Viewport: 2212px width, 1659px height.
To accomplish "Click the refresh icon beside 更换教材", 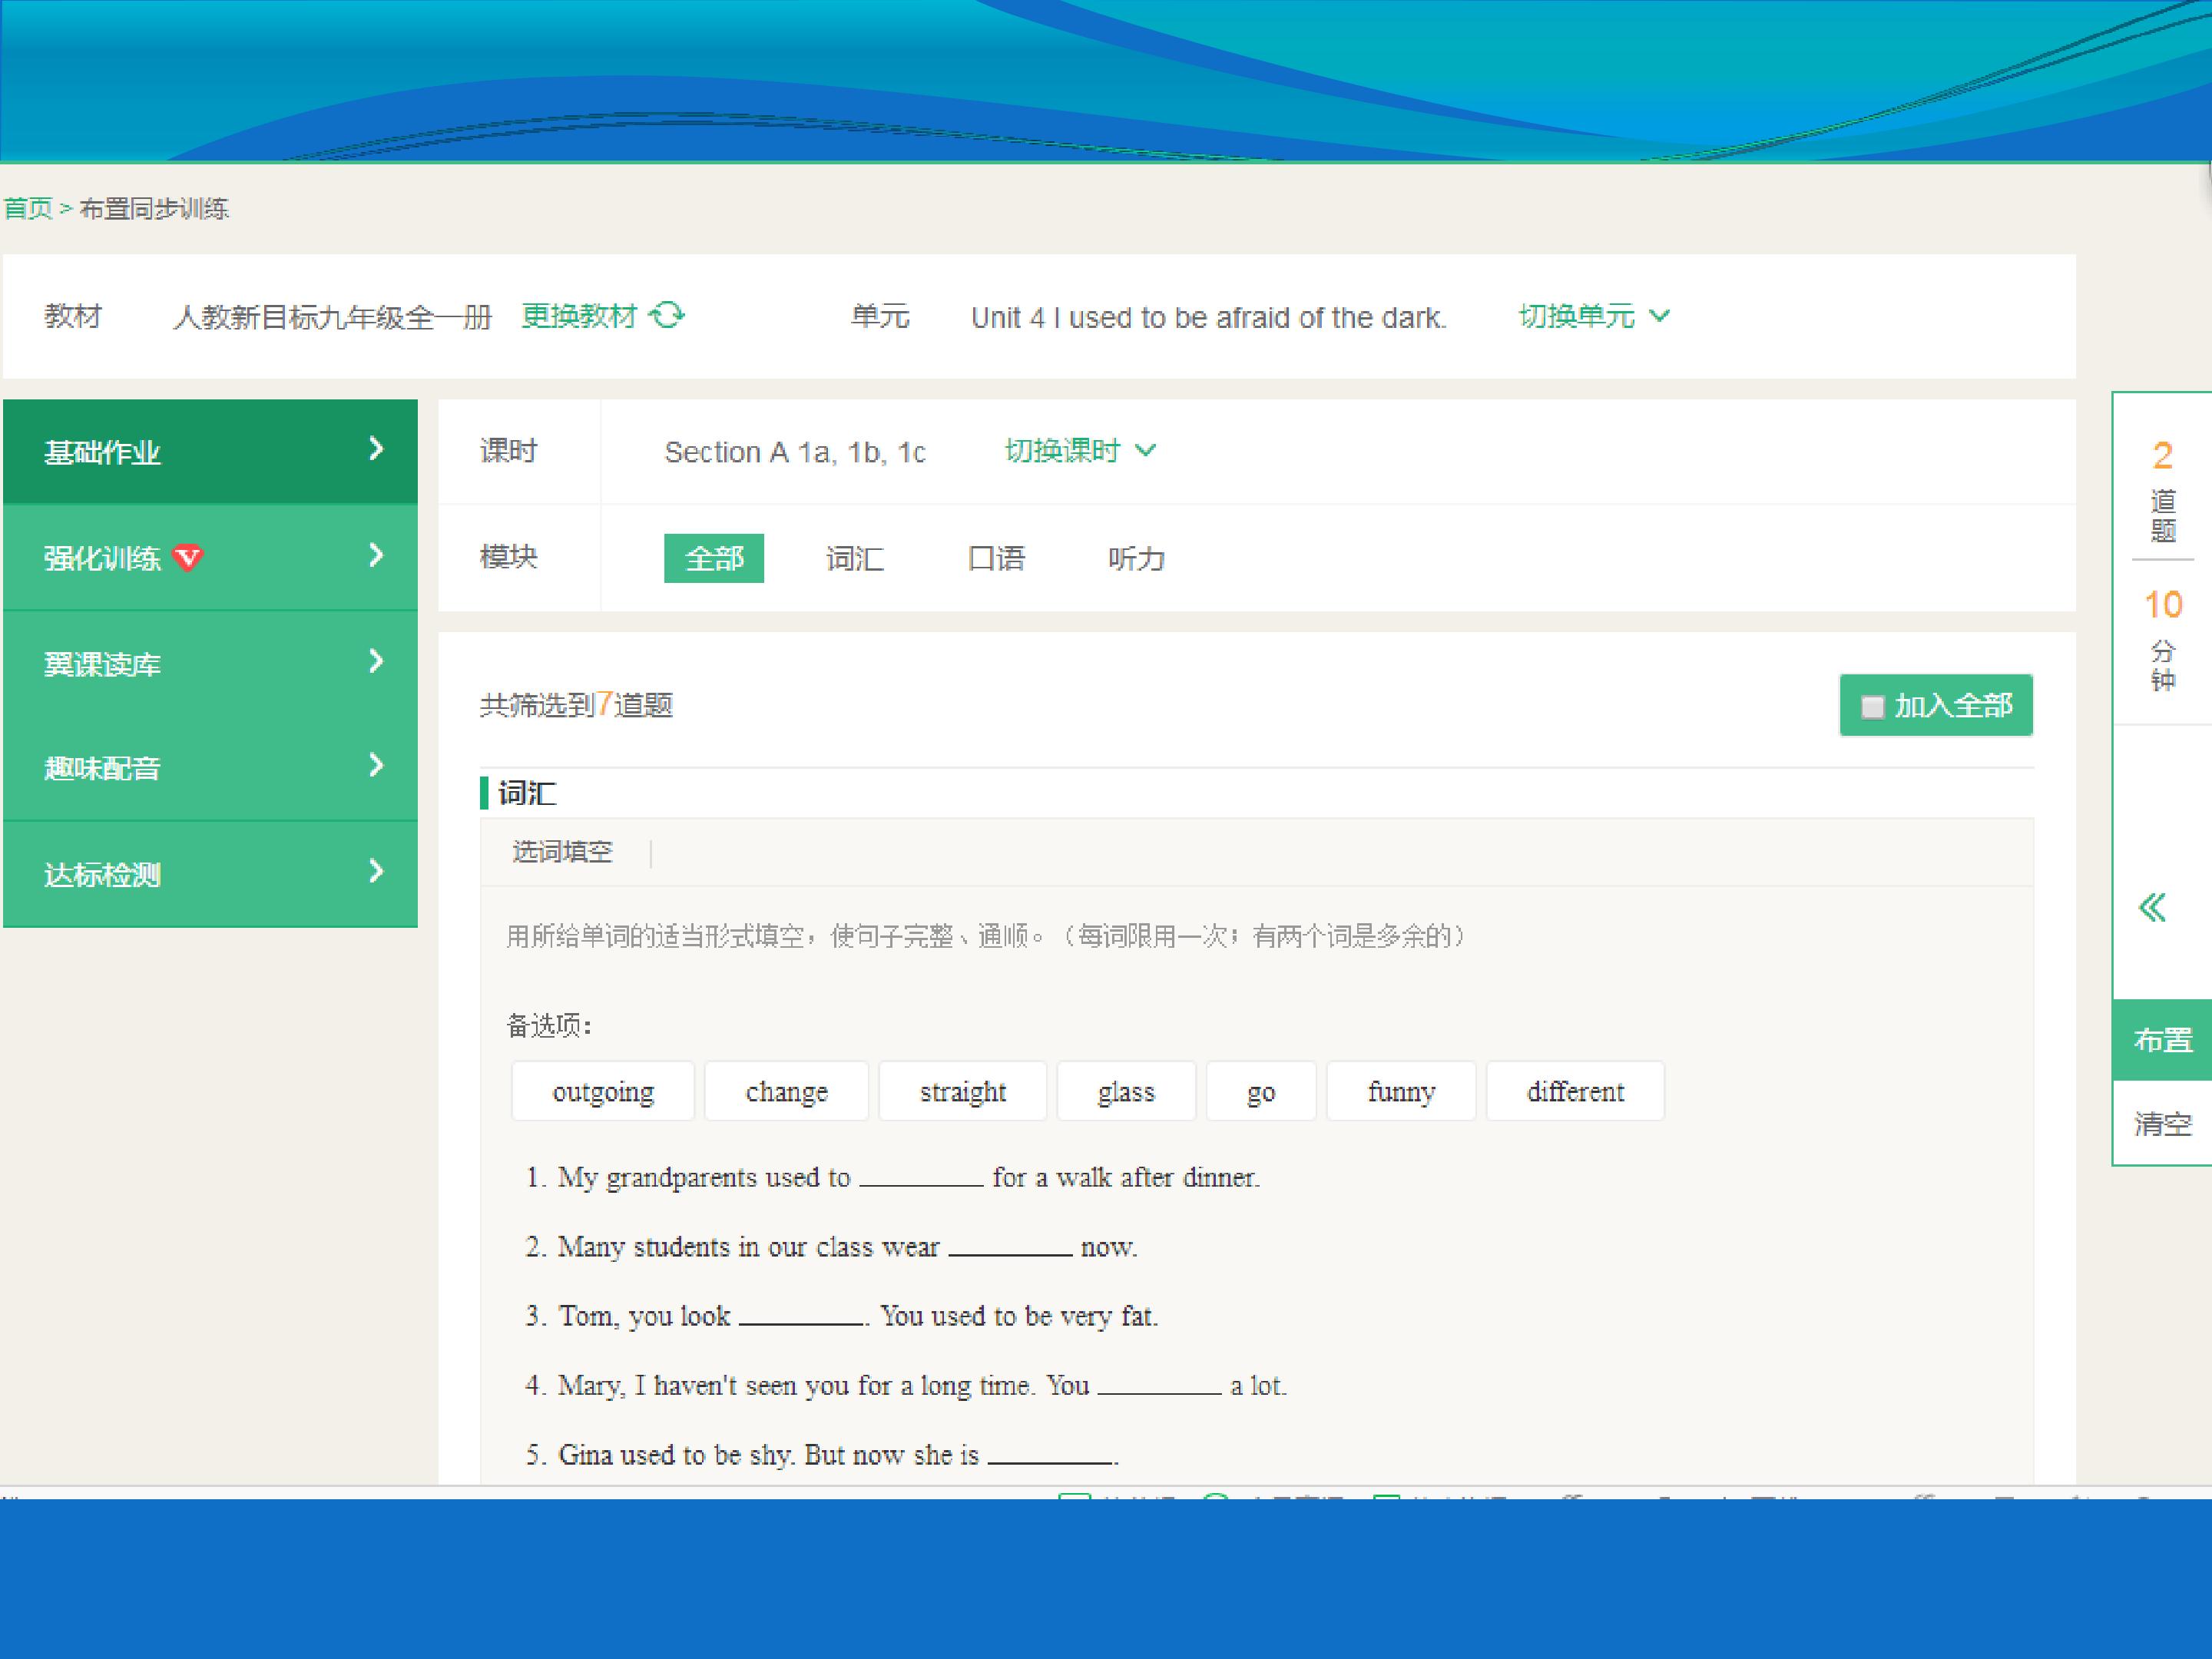I will click(667, 316).
